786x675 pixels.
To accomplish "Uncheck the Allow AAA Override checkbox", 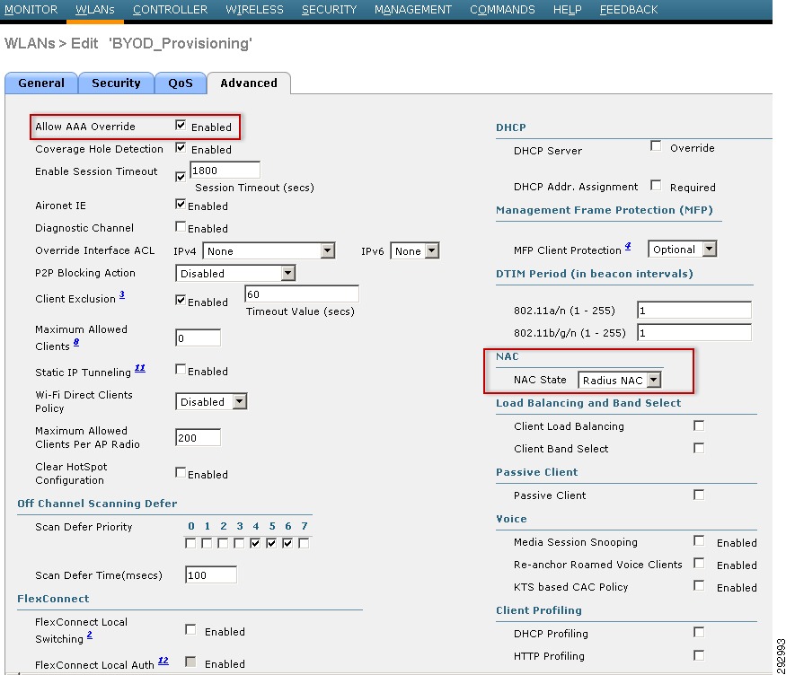I will tap(181, 125).
